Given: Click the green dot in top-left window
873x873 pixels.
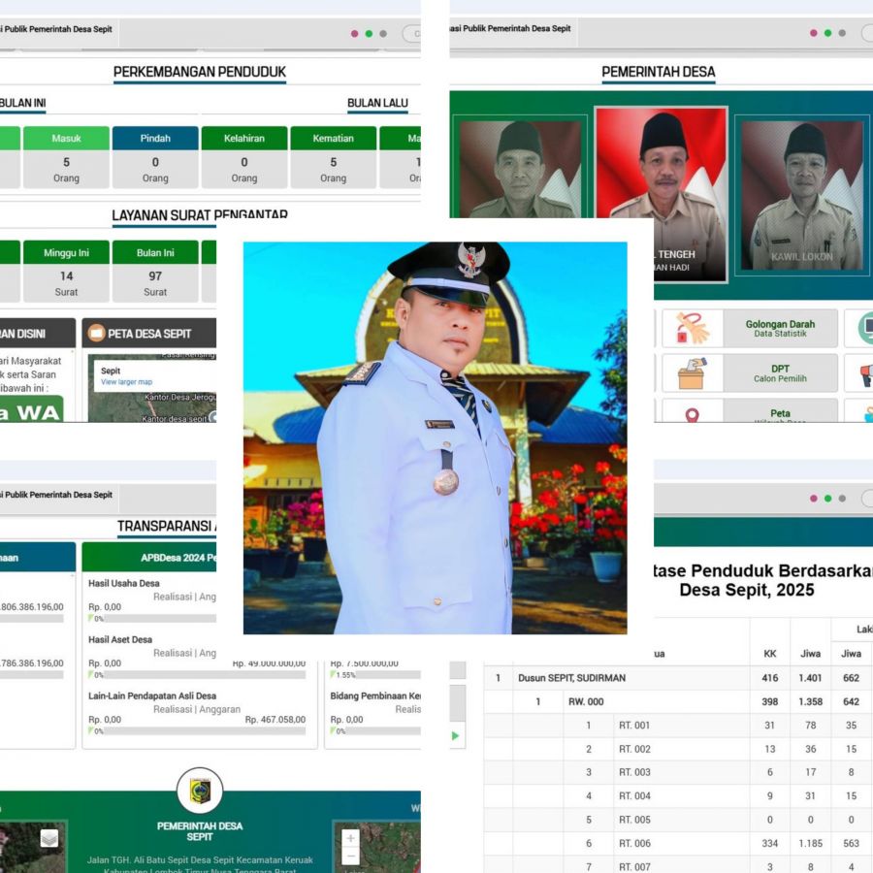Looking at the screenshot, I should pyautogui.click(x=369, y=33).
